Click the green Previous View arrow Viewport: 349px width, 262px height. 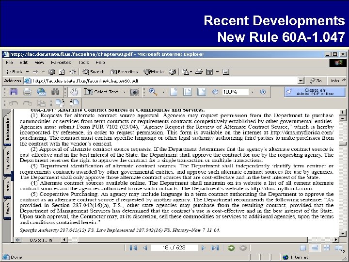(231, 248)
